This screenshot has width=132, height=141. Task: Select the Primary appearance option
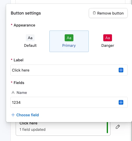tap(69, 41)
